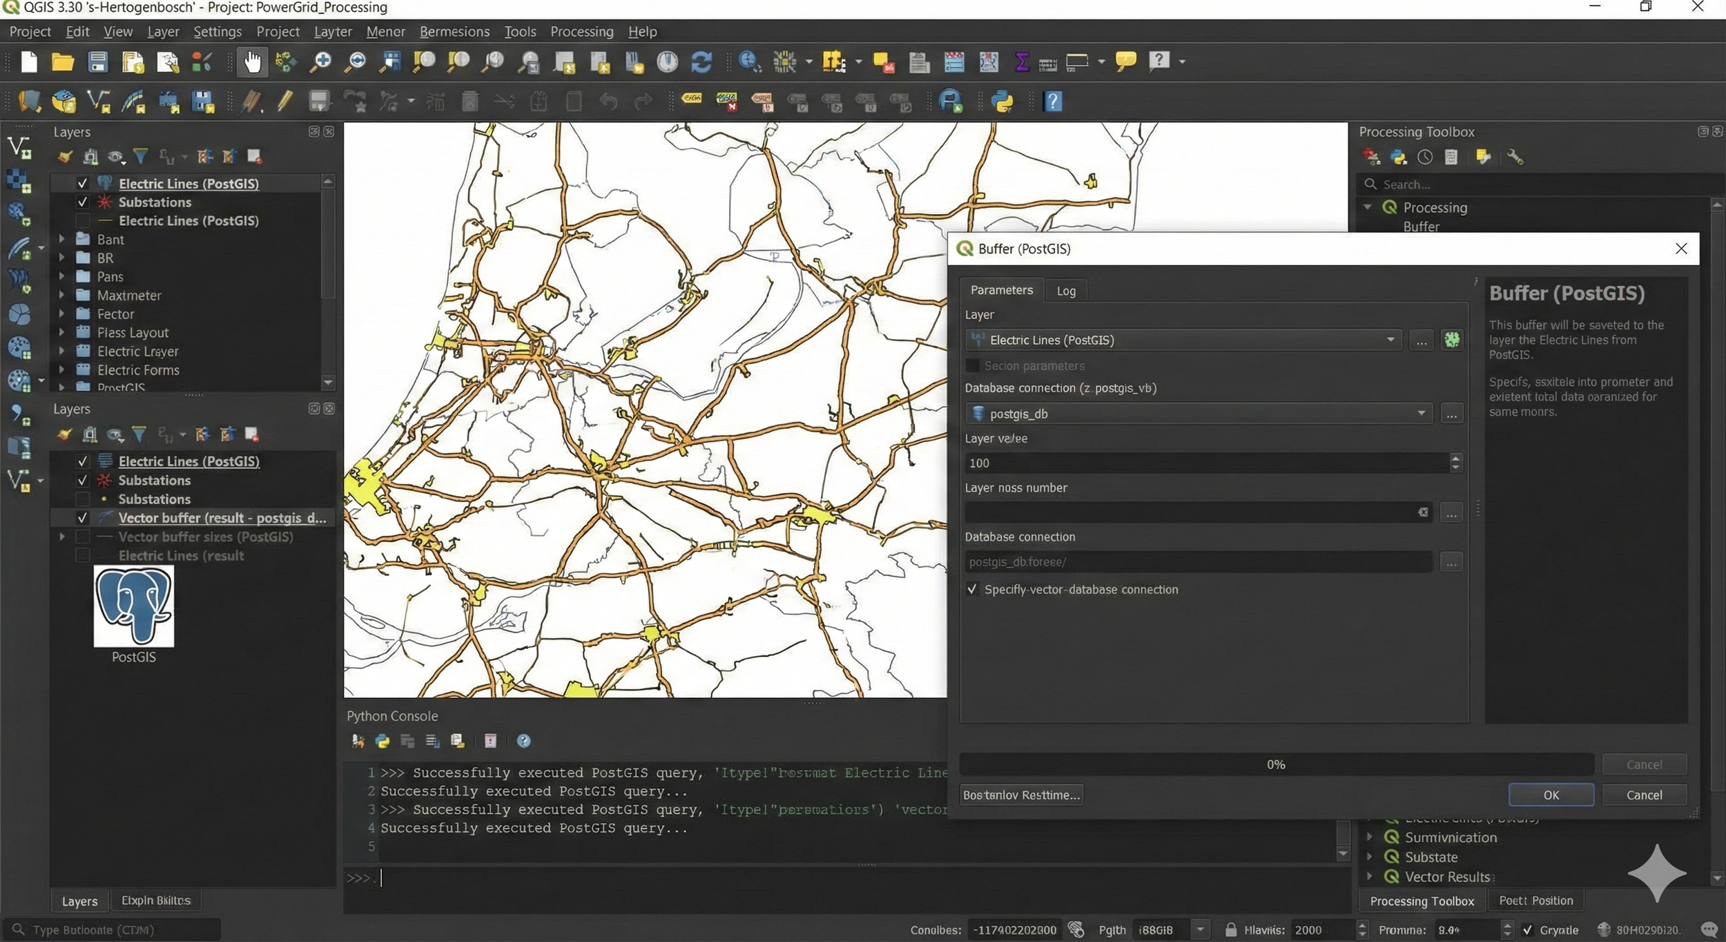Viewport: 1726px width, 942px height.
Task: Click the Bostanlov Resttime button
Action: (x=1021, y=795)
